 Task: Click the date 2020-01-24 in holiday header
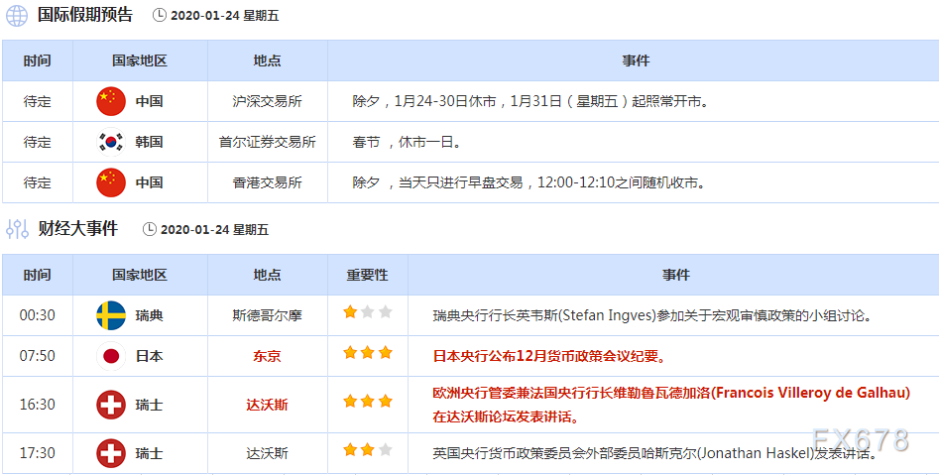point(206,16)
